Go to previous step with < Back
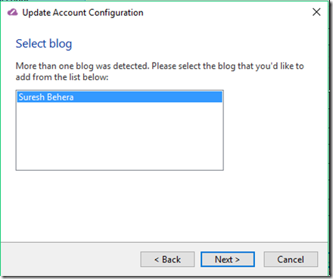The height and width of the screenshot is (279, 333). pyautogui.click(x=167, y=259)
